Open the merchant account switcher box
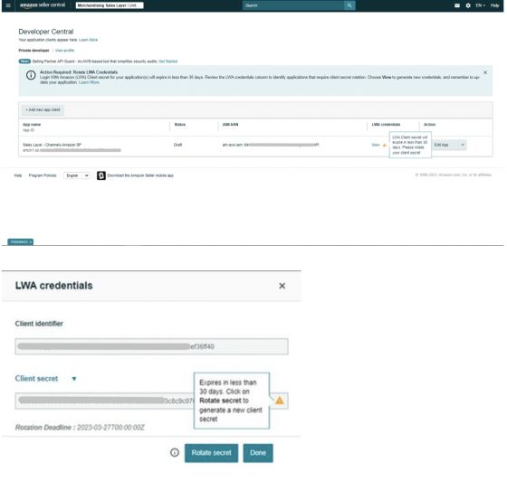507x491 pixels. point(110,5)
